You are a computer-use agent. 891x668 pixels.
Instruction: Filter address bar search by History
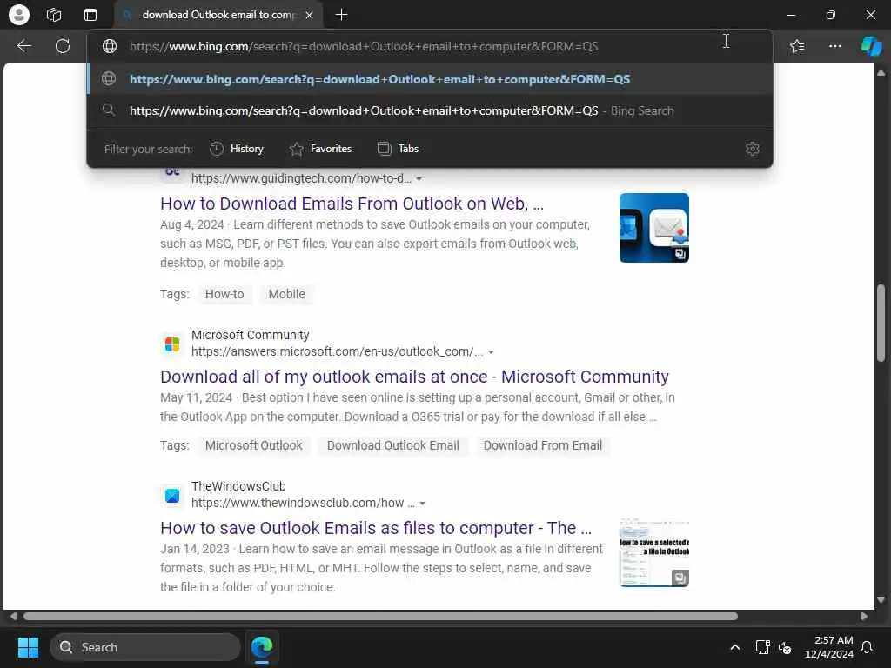(237, 149)
